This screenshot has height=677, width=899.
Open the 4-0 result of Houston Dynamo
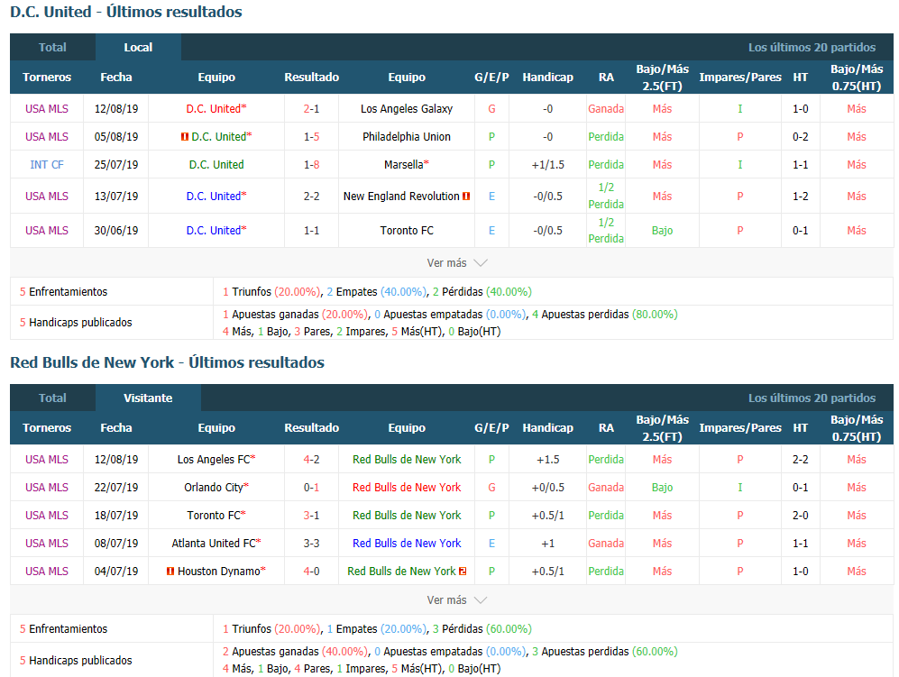point(311,572)
